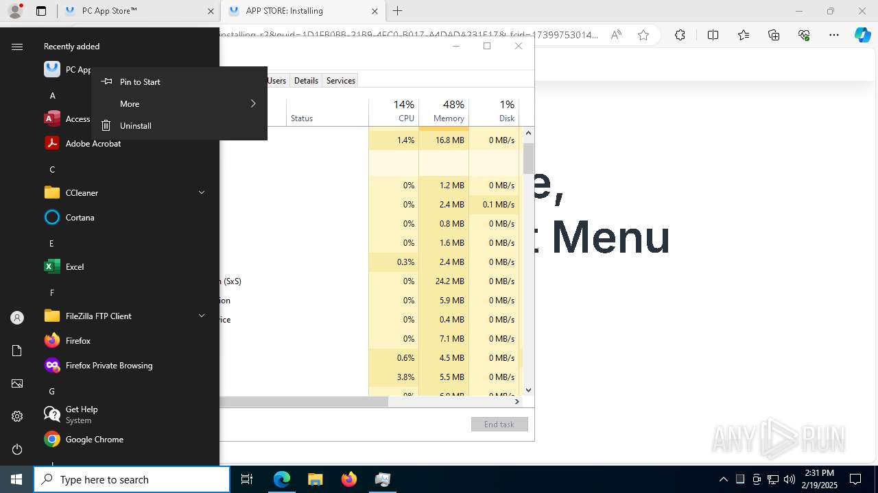Open the user account icon in Start sidebar
This screenshot has width=878, height=493.
[x=17, y=318]
